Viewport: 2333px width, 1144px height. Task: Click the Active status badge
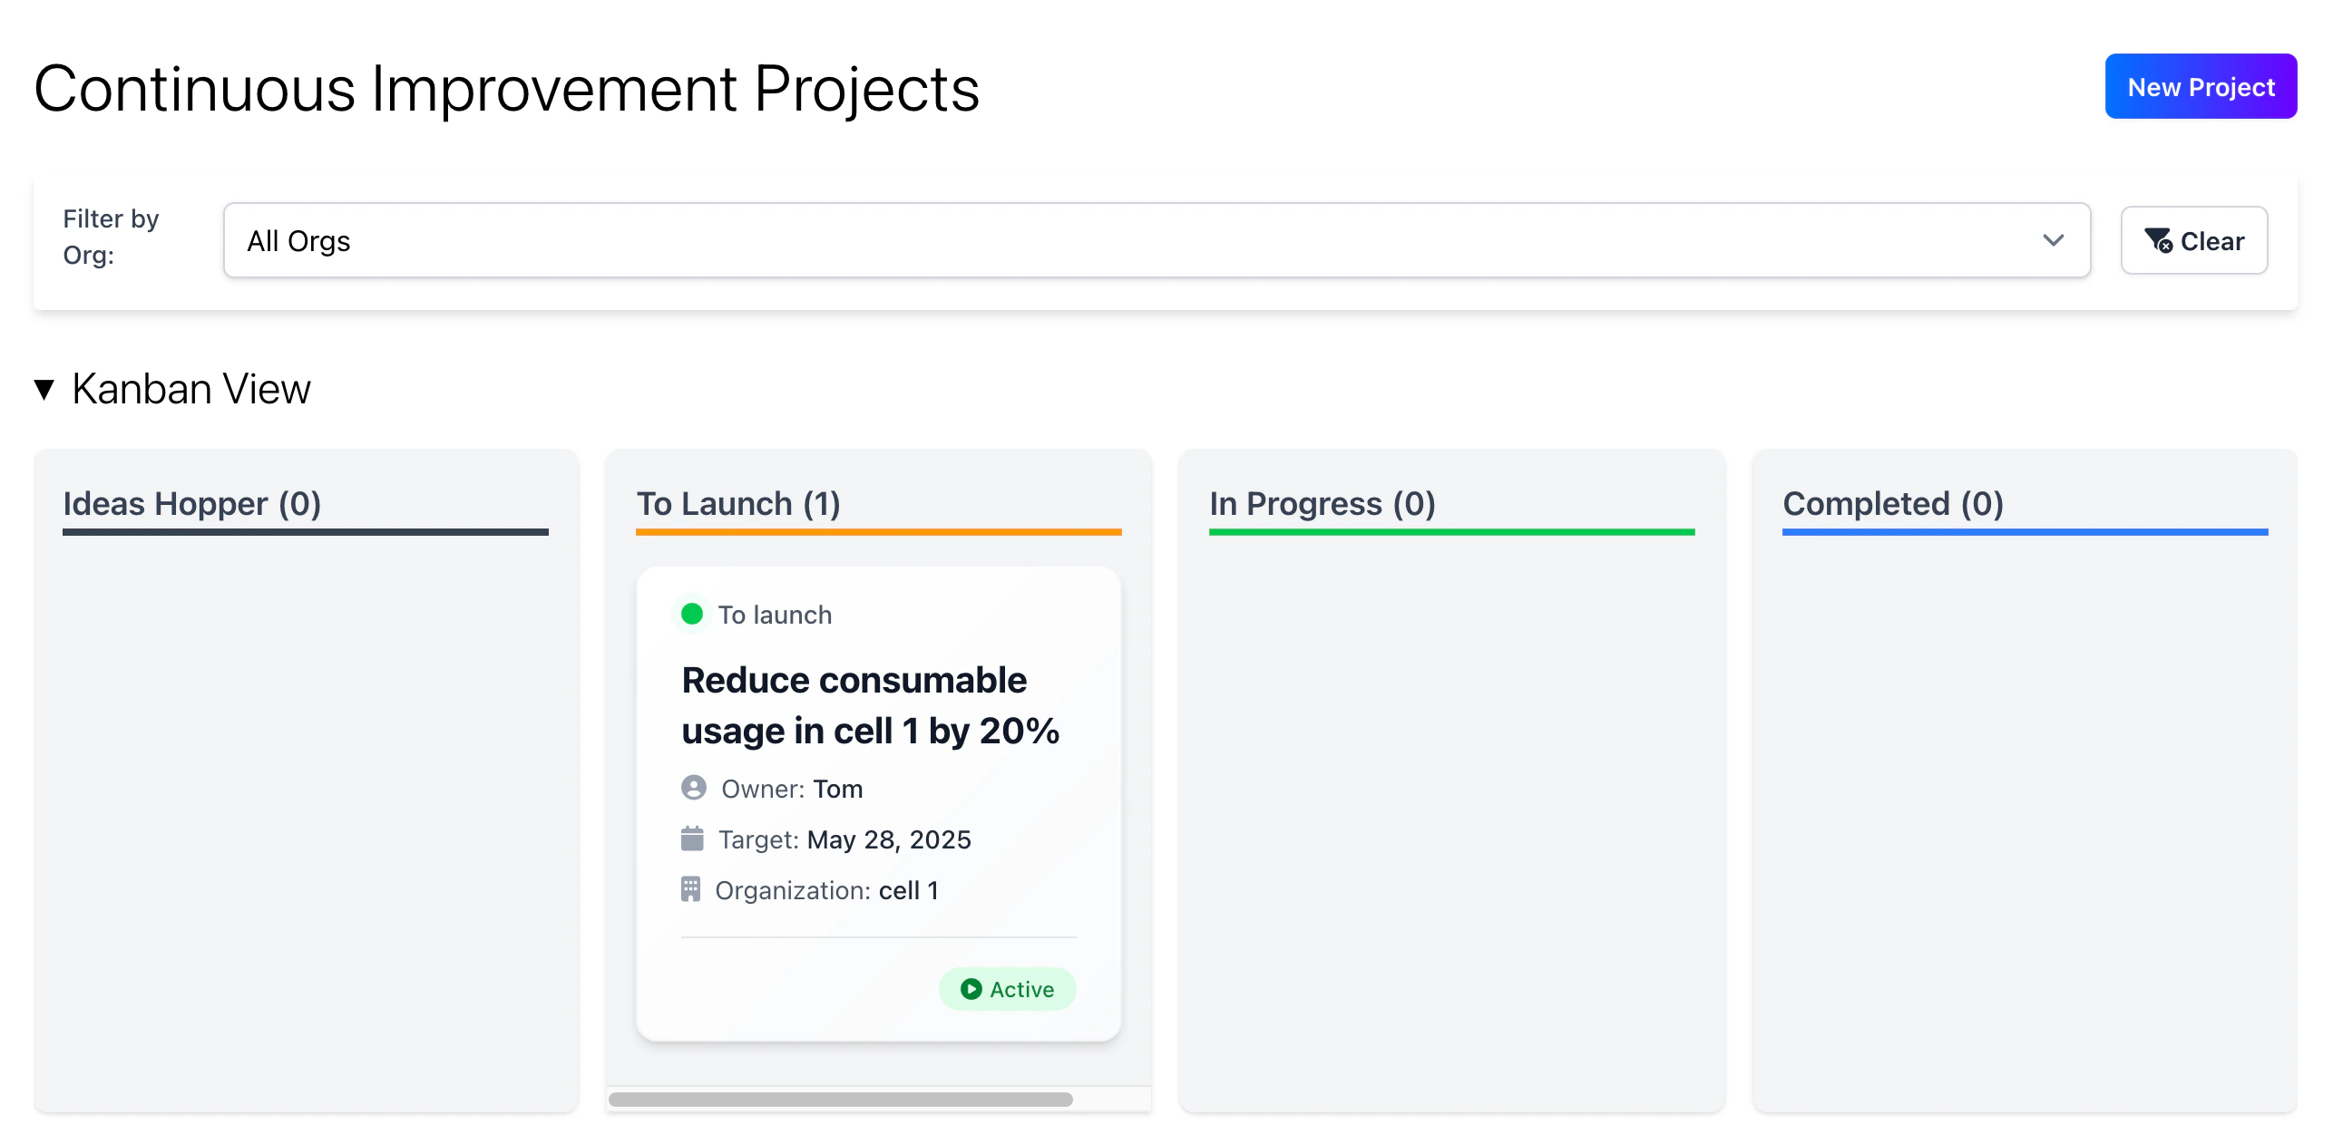pyautogui.click(x=1007, y=989)
